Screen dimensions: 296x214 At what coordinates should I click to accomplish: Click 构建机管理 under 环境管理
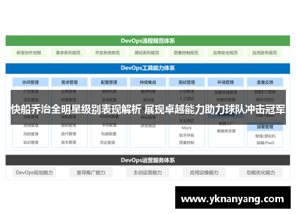226,100
